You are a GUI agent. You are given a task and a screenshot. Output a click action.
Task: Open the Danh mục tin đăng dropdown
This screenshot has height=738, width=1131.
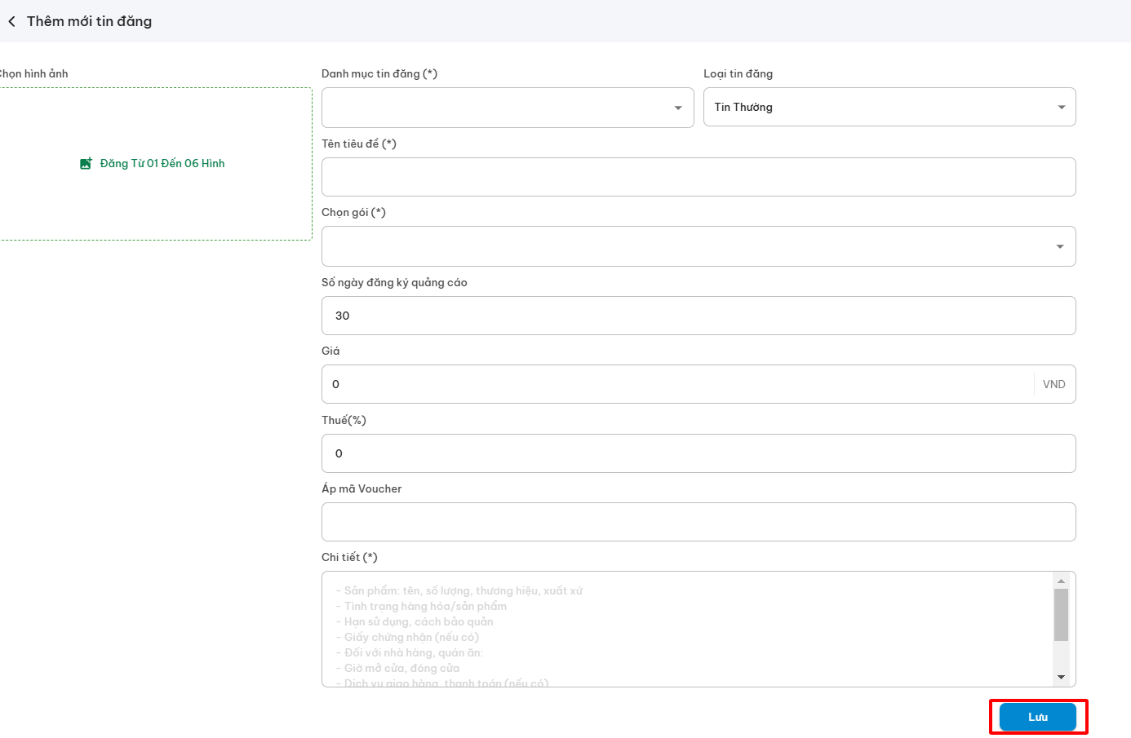(508, 108)
